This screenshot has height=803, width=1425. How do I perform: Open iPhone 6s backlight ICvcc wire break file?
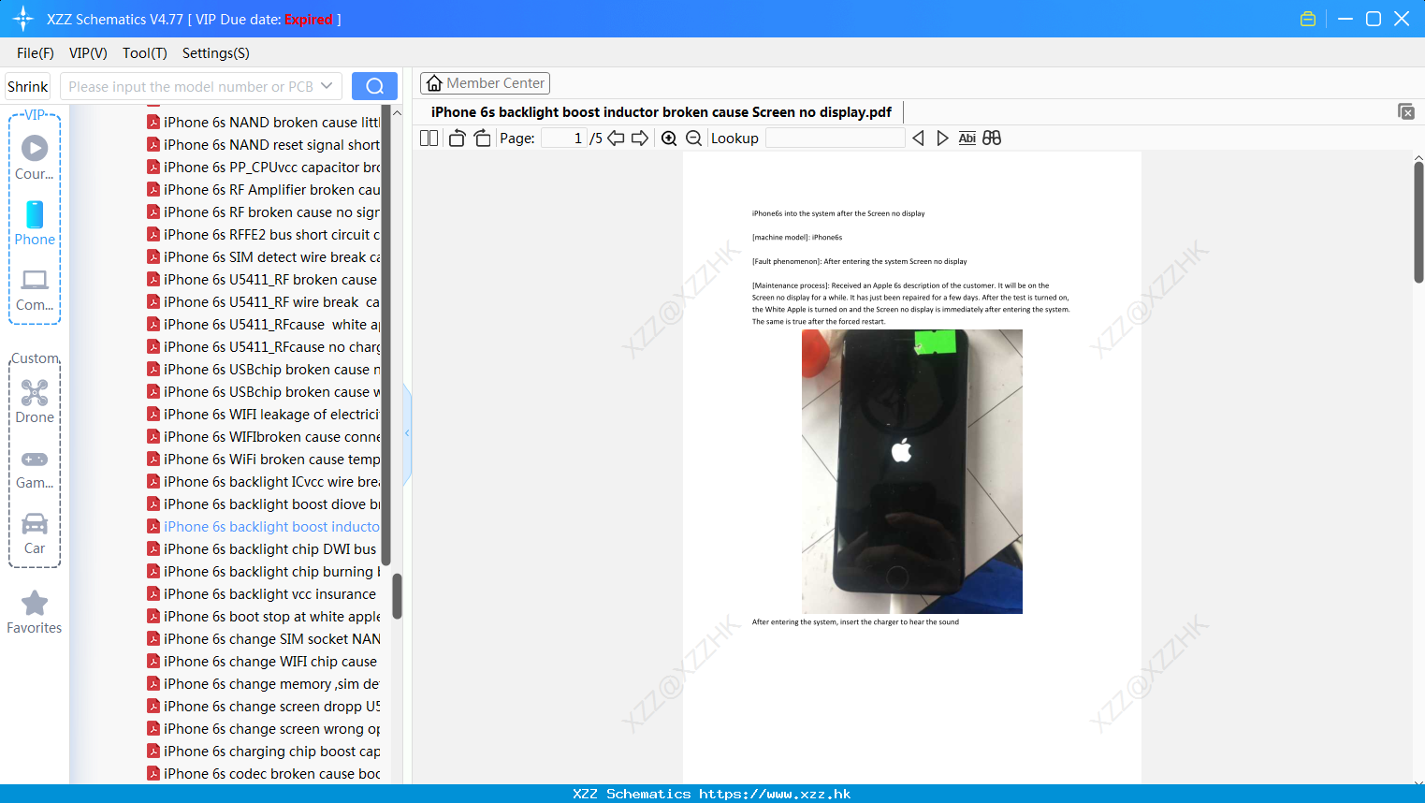(264, 482)
